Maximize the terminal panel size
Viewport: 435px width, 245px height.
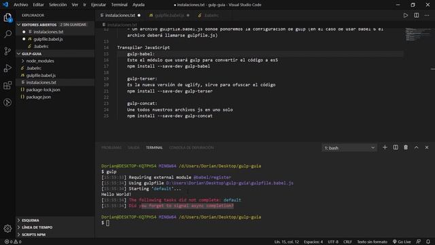[x=417, y=148]
